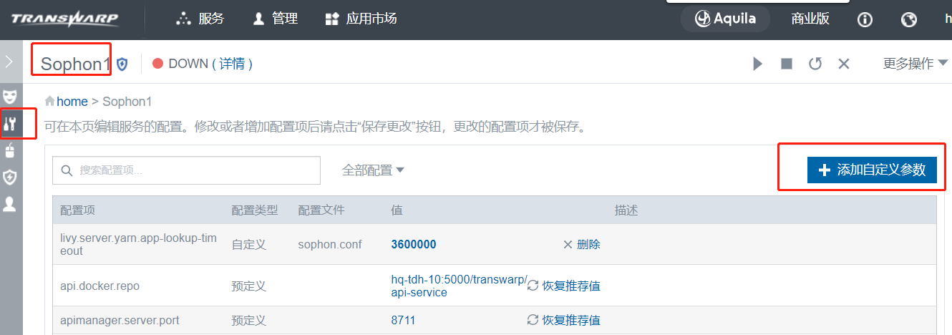The width and height of the screenshot is (952, 335).
Task: Click the user icon in left sidebar
Action: 10,204
